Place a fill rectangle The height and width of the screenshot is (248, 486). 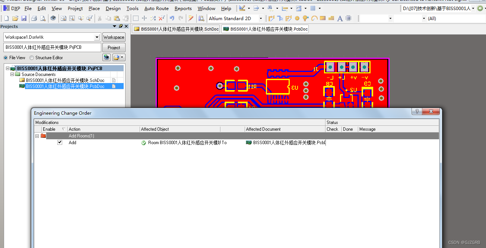[323, 18]
